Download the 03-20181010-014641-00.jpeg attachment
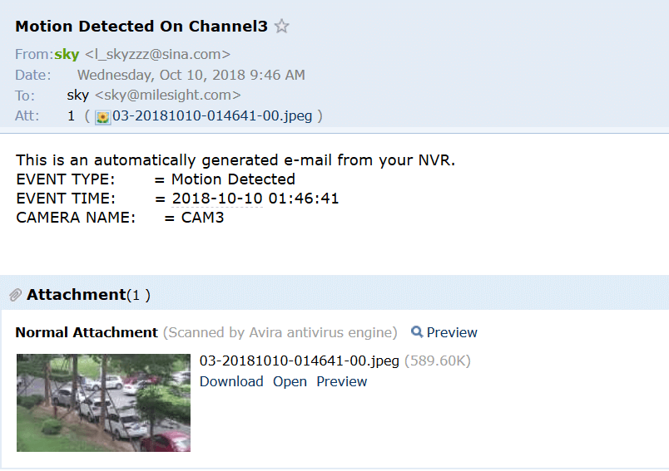Screen dimensions: 669x471 (231, 381)
